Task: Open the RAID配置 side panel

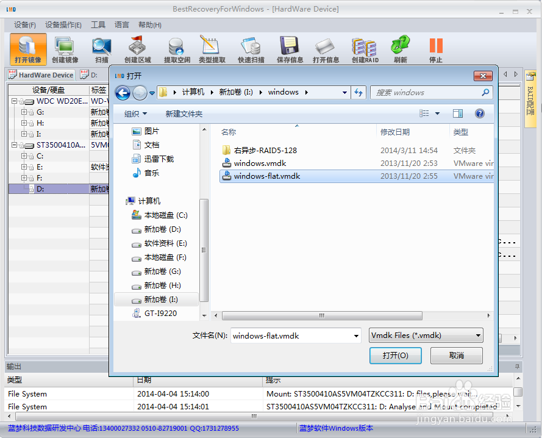Action: [x=530, y=99]
